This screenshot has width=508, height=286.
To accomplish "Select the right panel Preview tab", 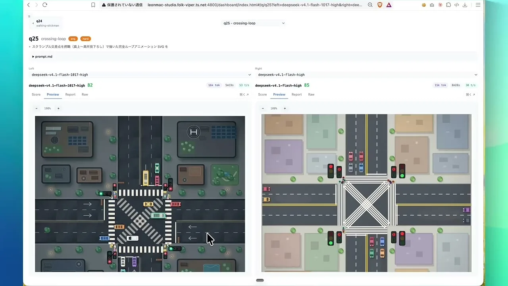I will [279, 95].
